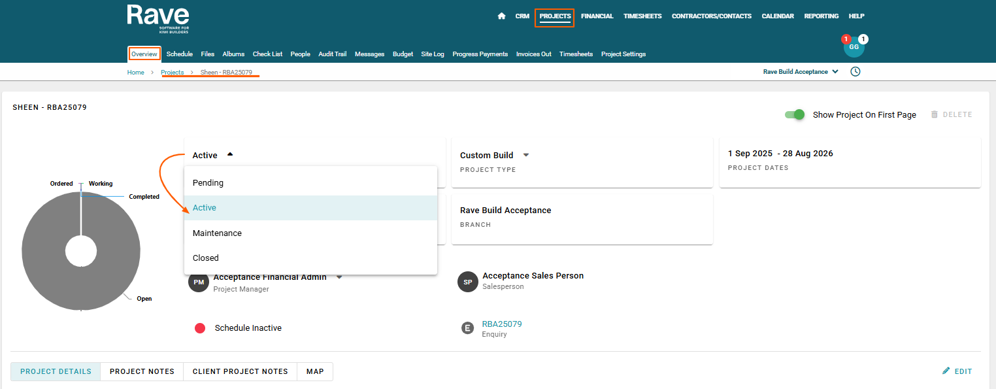This screenshot has width=996, height=389.
Task: Open Calendar in top navigation
Action: pyautogui.click(x=778, y=16)
